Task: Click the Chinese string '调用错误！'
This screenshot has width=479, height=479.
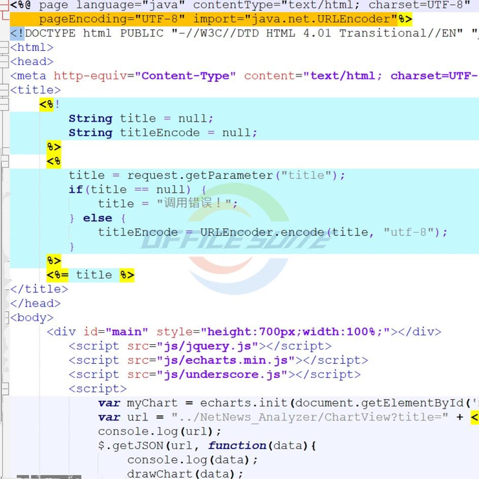Action: 194,203
